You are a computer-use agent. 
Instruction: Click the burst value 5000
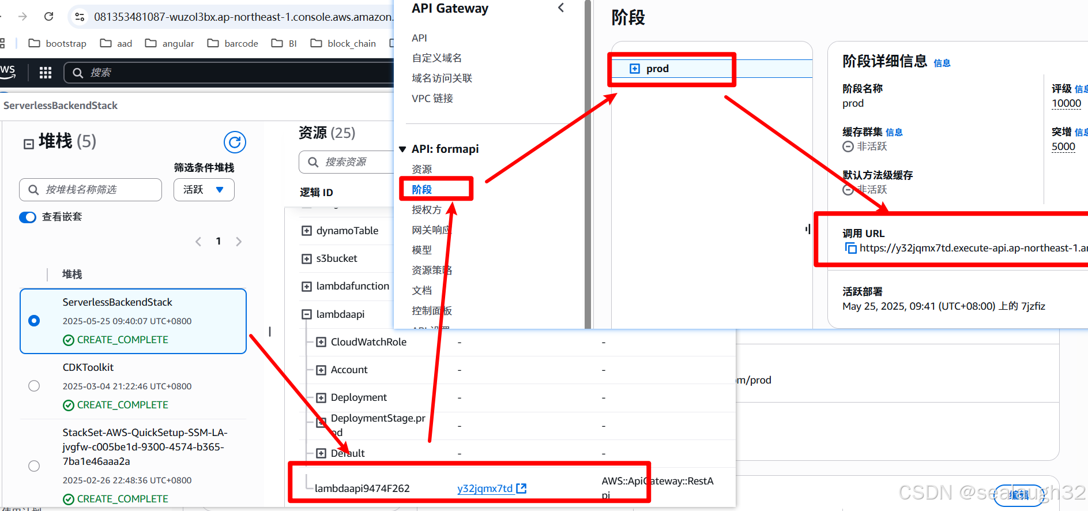tap(1063, 146)
